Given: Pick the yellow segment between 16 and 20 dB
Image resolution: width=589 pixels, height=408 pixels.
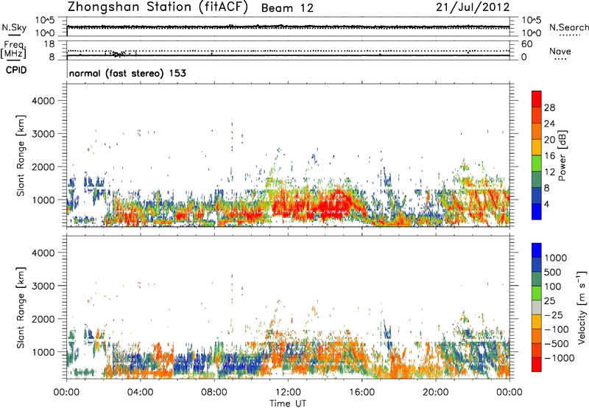Looking at the screenshot, I should click(x=537, y=147).
